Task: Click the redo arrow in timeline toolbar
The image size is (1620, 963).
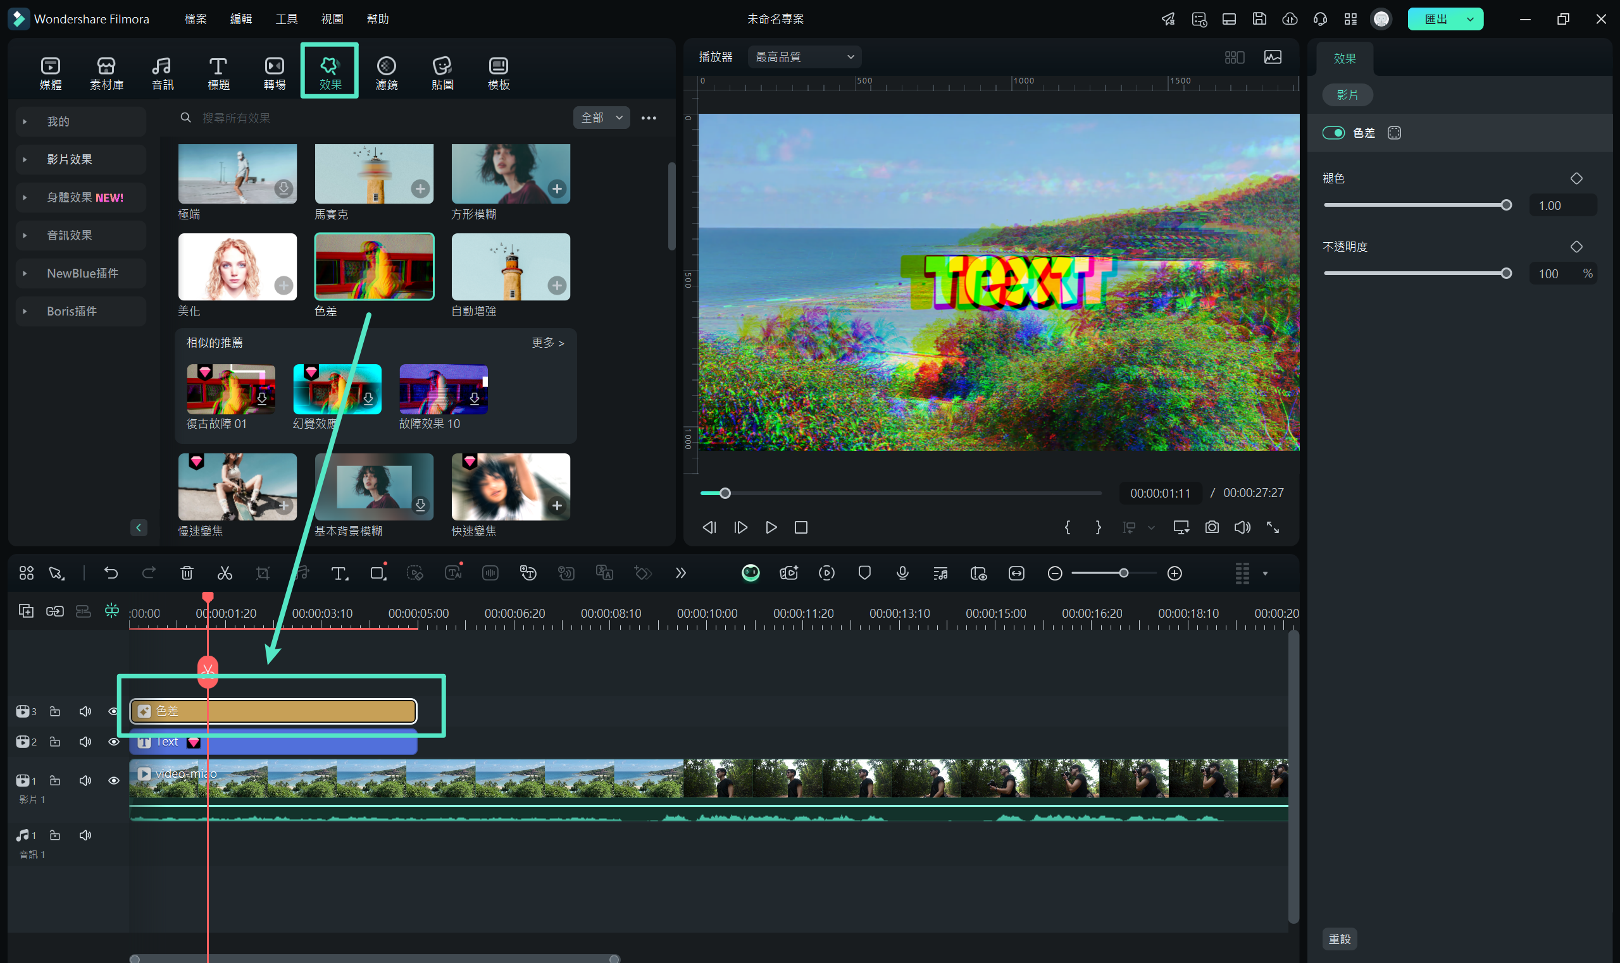Action: click(x=149, y=573)
